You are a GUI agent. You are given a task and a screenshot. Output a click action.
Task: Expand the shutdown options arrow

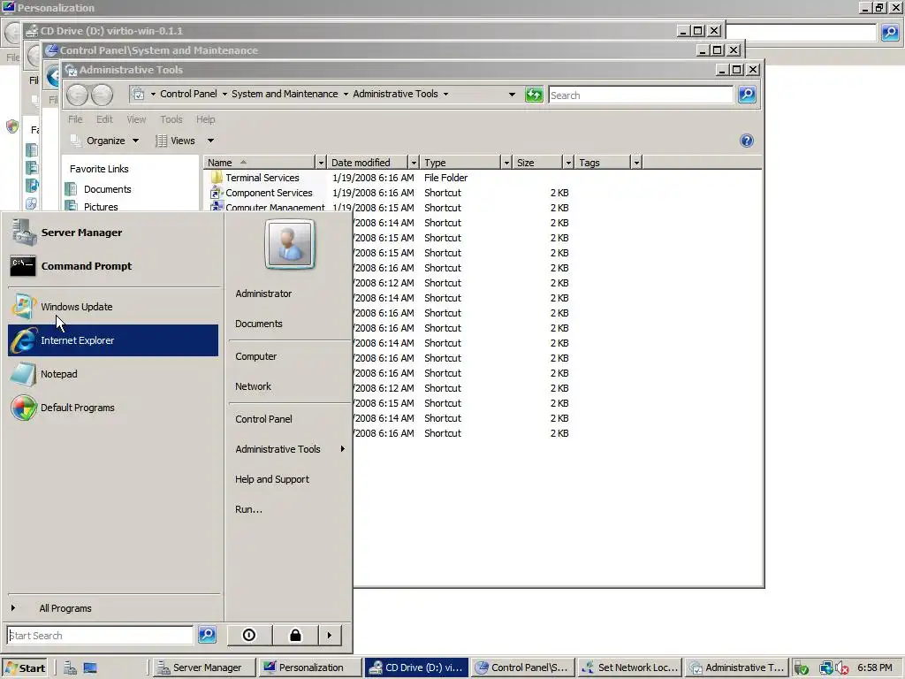point(330,635)
